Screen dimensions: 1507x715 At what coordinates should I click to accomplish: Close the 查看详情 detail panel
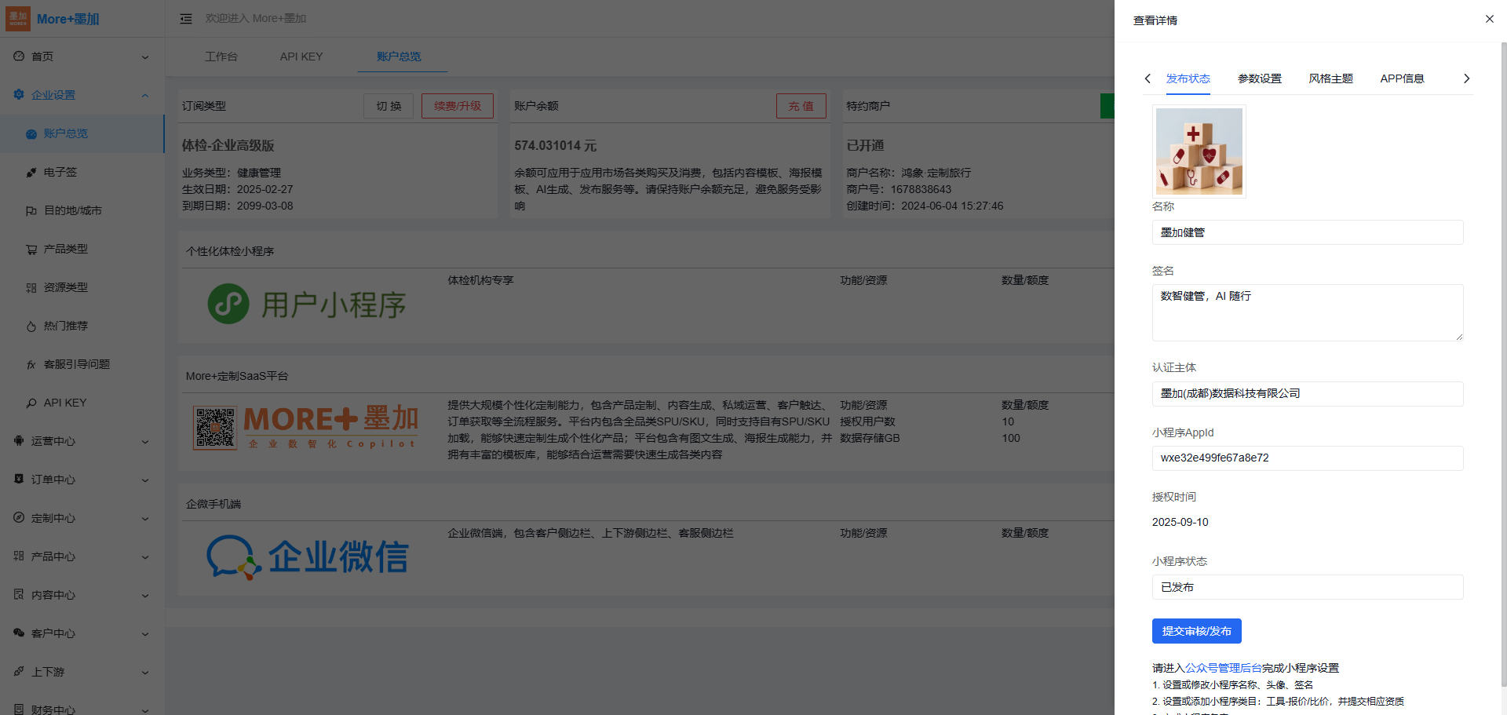[x=1489, y=19]
